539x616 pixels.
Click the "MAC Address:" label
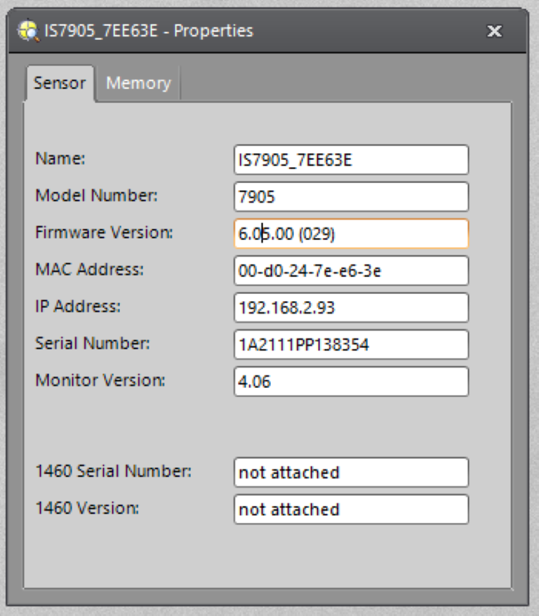click(x=90, y=269)
